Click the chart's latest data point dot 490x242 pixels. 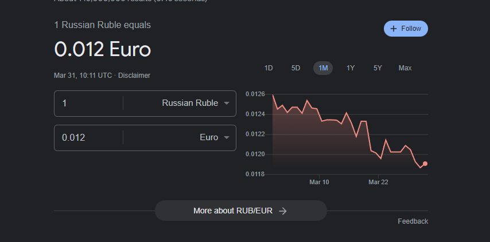(425, 164)
